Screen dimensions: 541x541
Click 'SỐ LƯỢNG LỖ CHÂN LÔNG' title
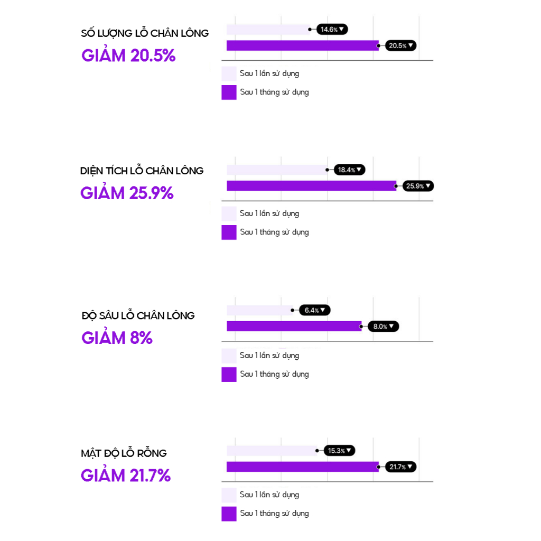point(145,33)
